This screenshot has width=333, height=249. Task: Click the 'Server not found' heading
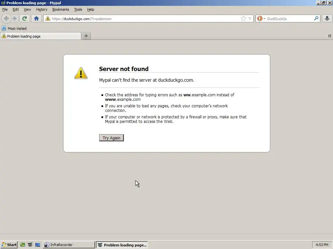coord(124,69)
